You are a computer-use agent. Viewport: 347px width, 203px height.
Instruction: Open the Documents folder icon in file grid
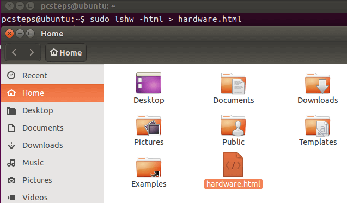pyautogui.click(x=233, y=83)
